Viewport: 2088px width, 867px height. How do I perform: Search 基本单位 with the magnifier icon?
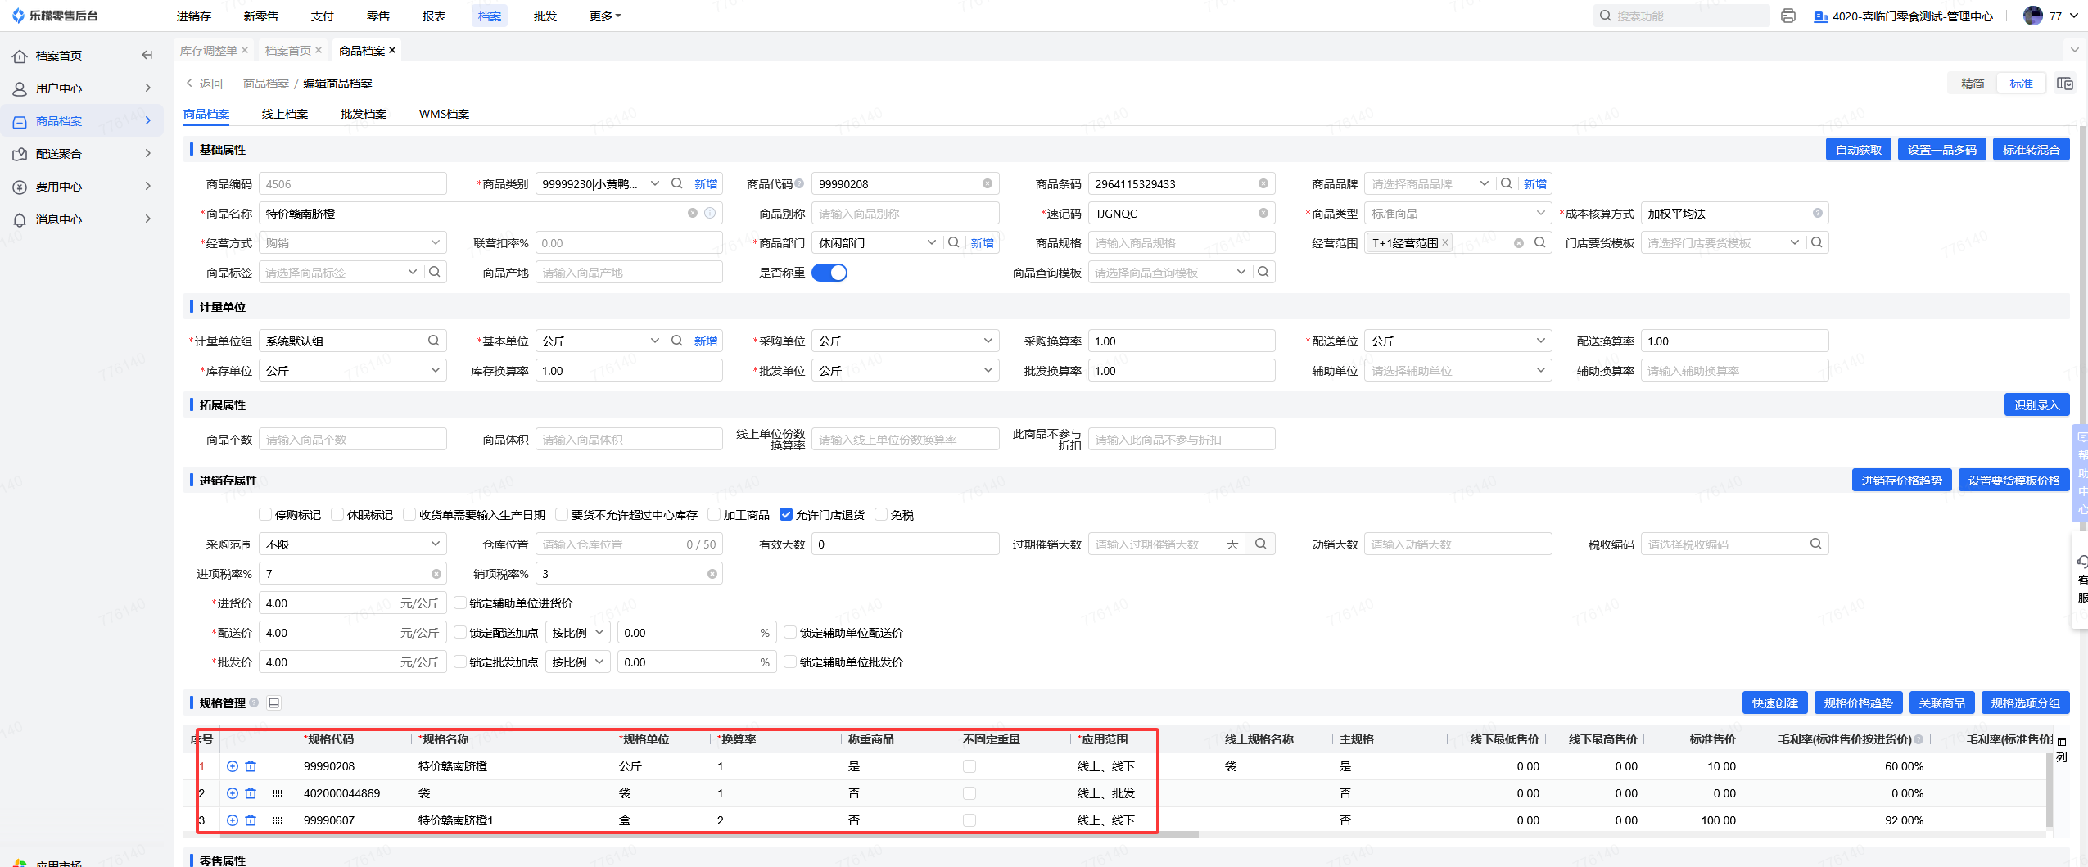click(x=677, y=341)
